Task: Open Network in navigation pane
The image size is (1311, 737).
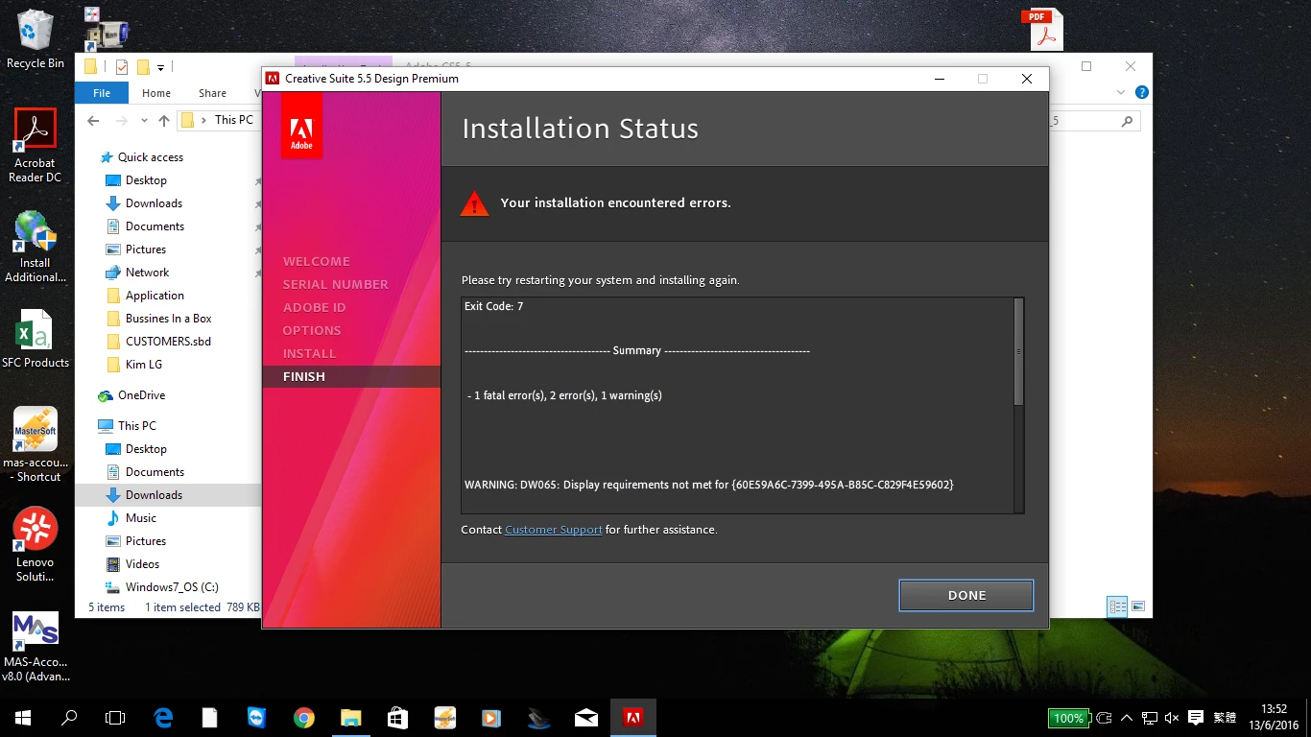Action: [147, 273]
